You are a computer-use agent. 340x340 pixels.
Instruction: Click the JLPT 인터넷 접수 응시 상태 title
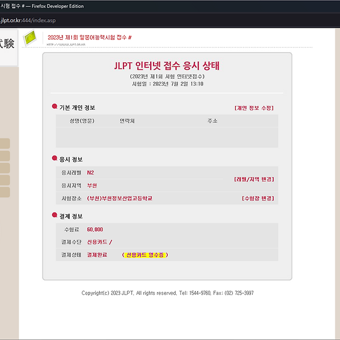pos(167,66)
